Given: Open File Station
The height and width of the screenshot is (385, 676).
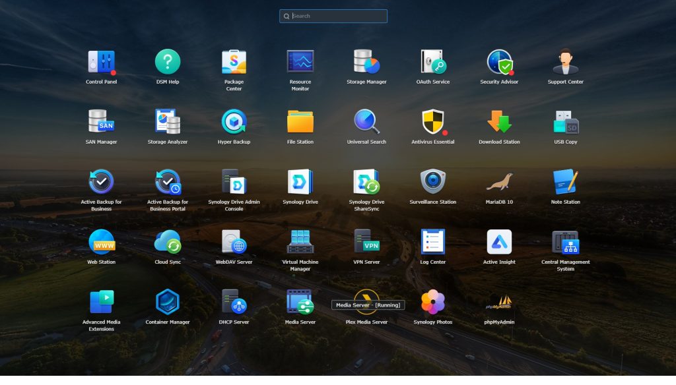Looking at the screenshot, I should click(300, 121).
